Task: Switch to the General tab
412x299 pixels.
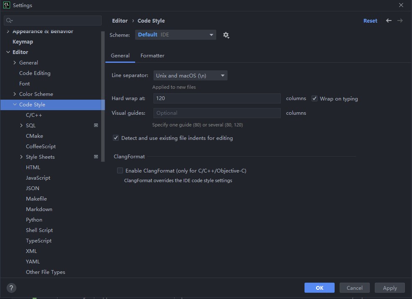Action: click(120, 56)
